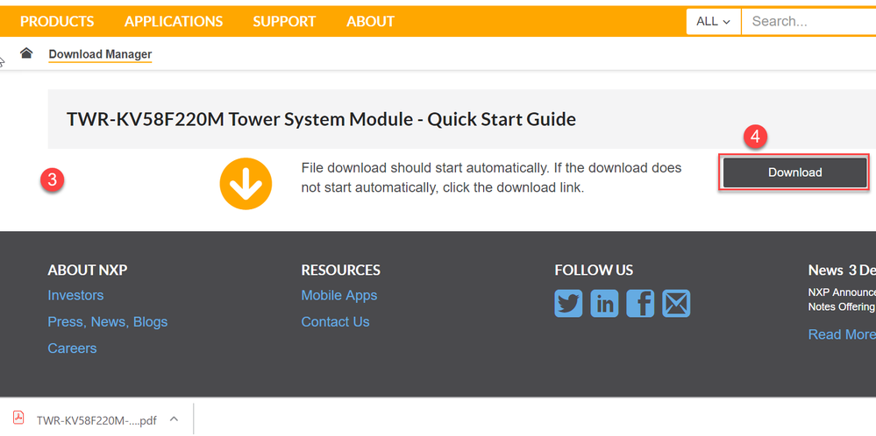
Task: Click the 'File download should start automatically' message
Action: click(x=491, y=178)
